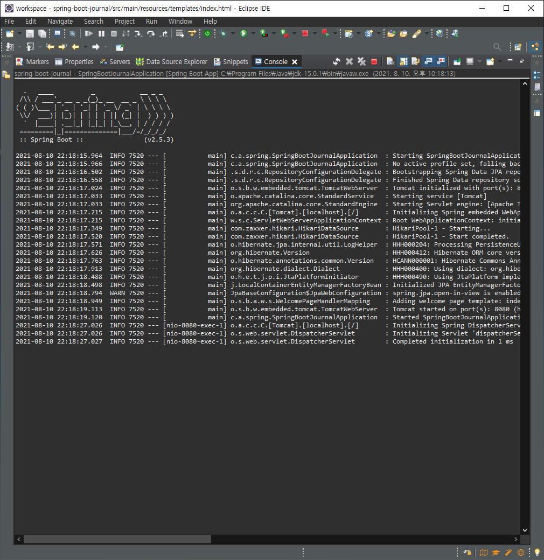Open dropdown arrow next to Debug icon
The image size is (544, 560).
point(233,33)
